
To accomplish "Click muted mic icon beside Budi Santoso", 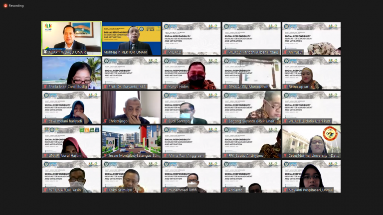I will click(166, 121).
